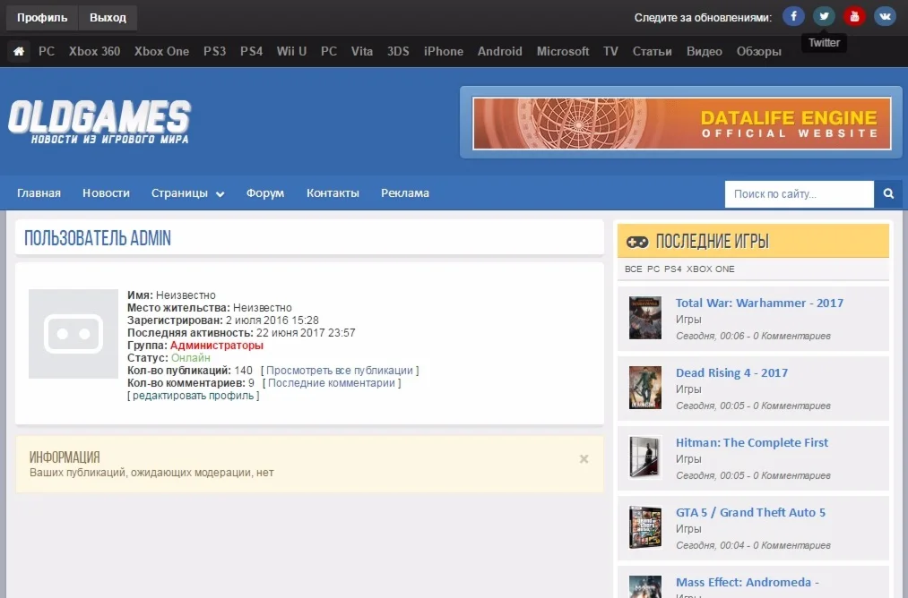Open Просмотреть все публикации link
This screenshot has width=908, height=598.
pos(340,371)
